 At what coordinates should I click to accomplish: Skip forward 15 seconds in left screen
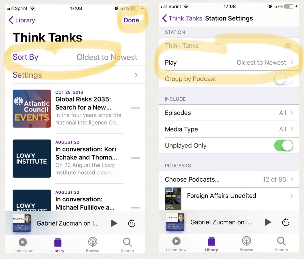(x=132, y=223)
